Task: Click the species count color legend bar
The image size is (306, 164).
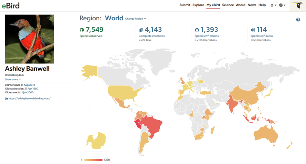Action: (93, 160)
